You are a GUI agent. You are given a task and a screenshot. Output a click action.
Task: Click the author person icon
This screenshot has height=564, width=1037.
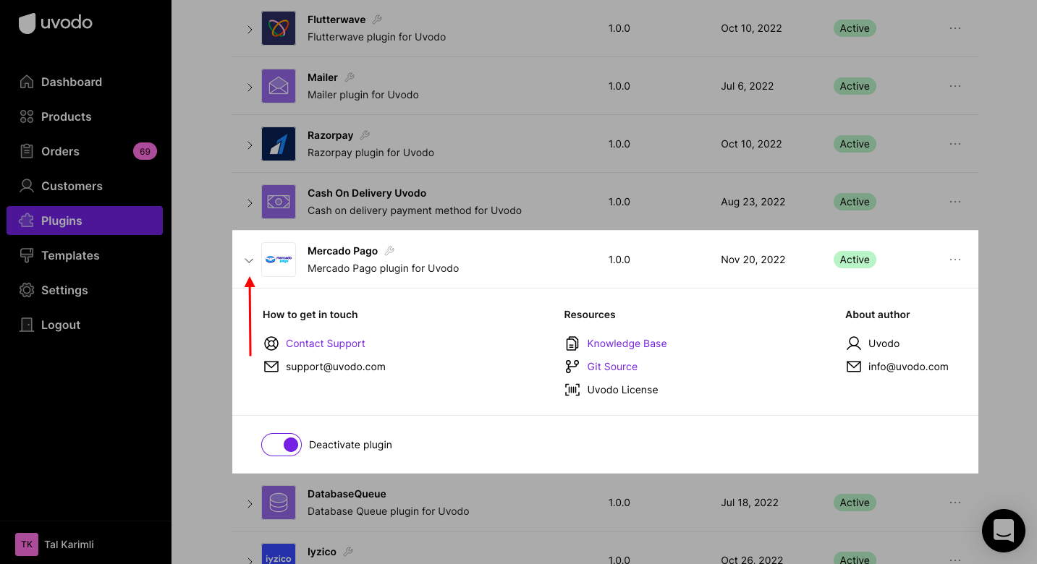(854, 343)
